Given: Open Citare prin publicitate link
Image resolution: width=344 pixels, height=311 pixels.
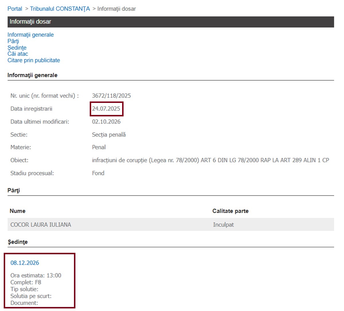Looking at the screenshot, I should (34, 60).
